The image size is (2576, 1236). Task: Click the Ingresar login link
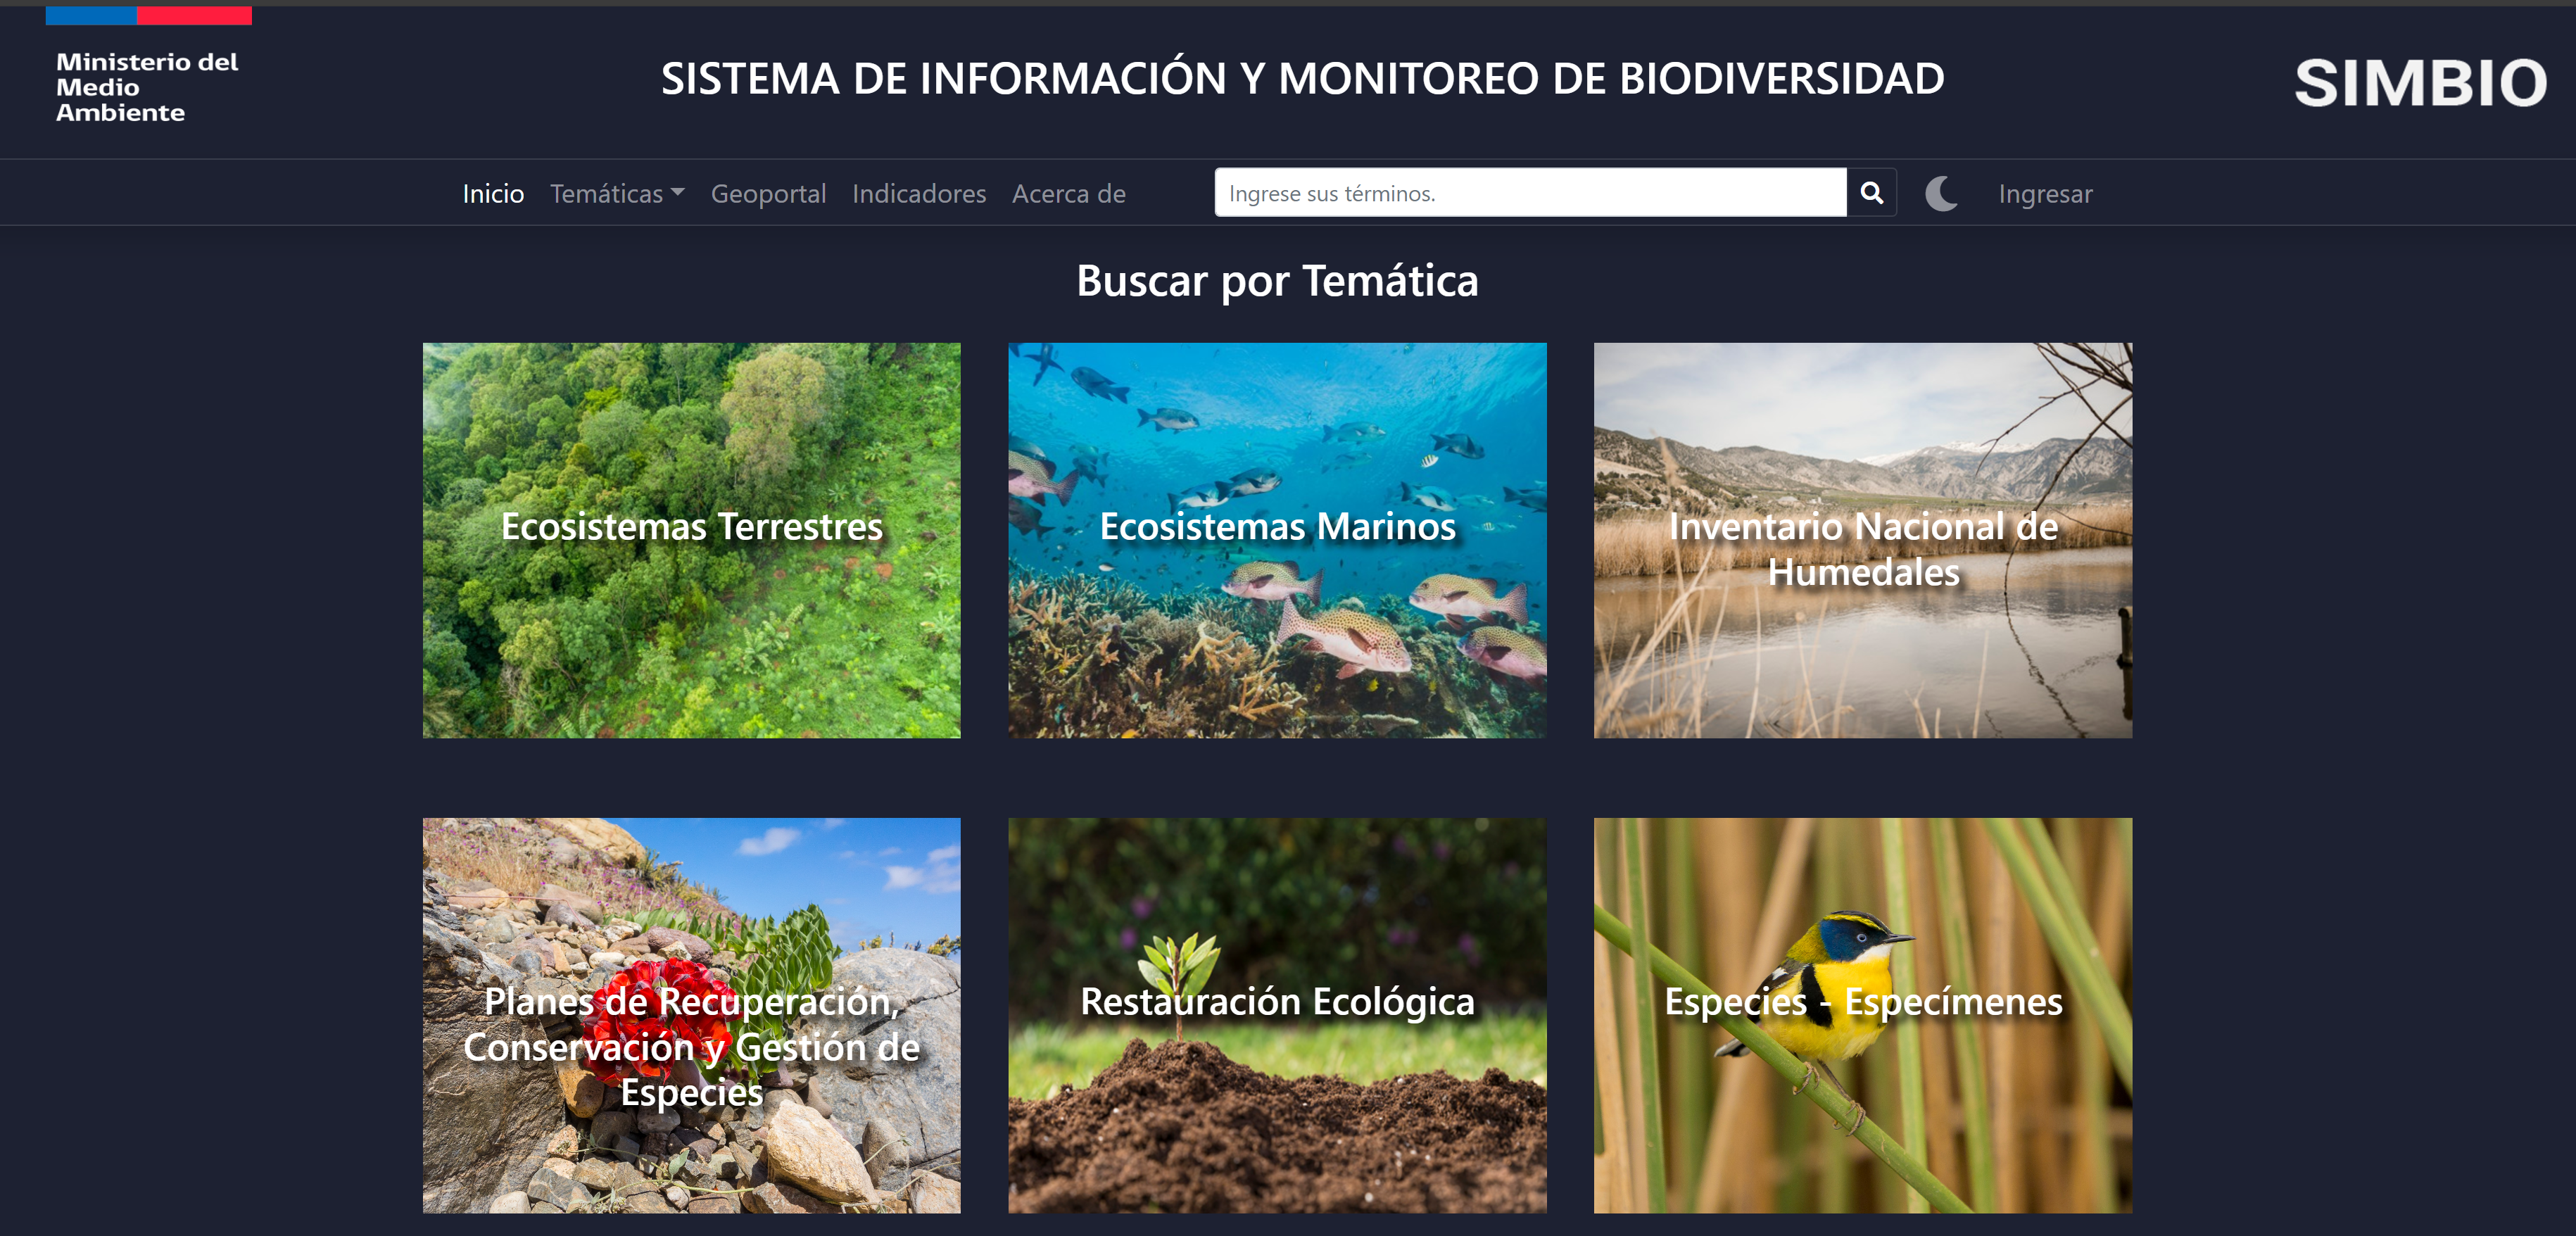pos(2044,193)
